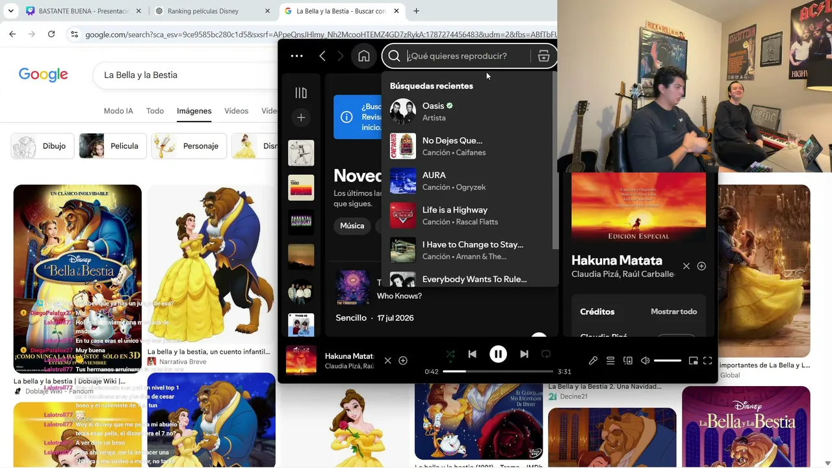This screenshot has height=468, width=832.
Task: Seek in the song progress bar
Action: coord(498,371)
